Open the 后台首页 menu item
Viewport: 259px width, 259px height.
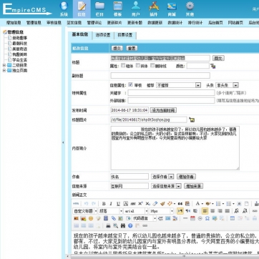point(215,23)
